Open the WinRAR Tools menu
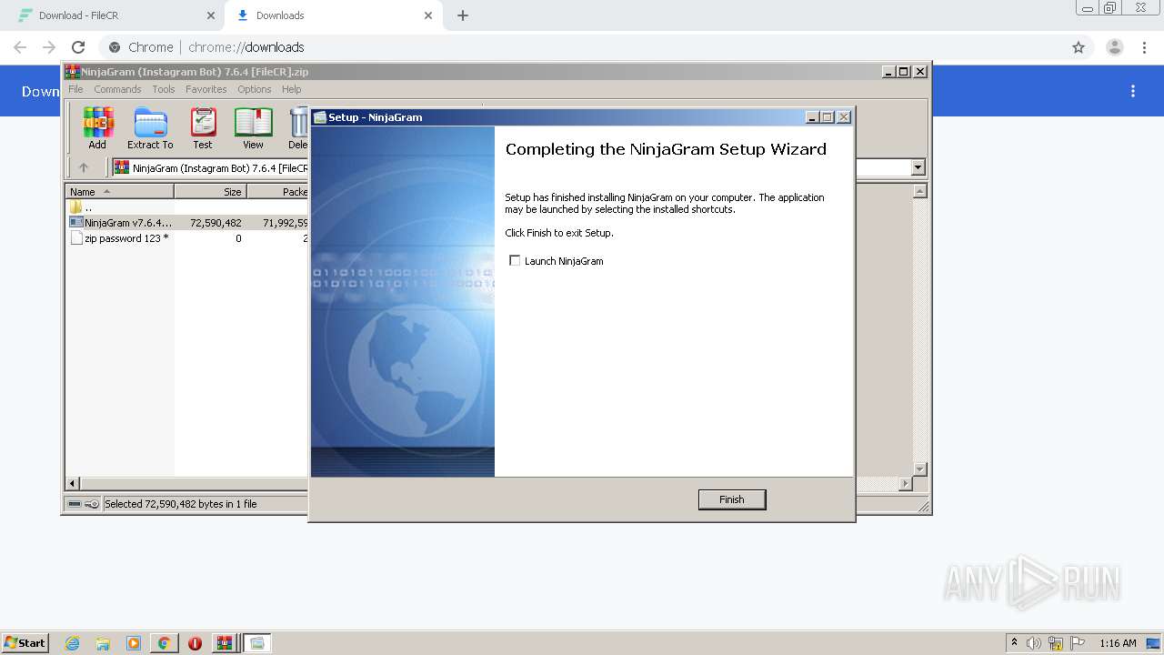 (x=164, y=89)
